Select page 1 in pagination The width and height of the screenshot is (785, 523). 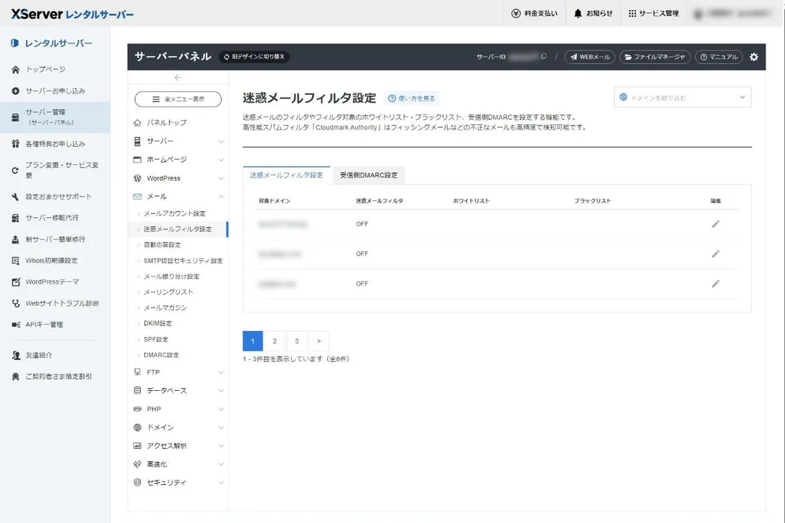(x=253, y=341)
